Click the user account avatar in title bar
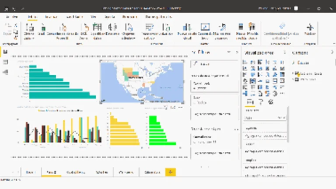 click(x=296, y=8)
